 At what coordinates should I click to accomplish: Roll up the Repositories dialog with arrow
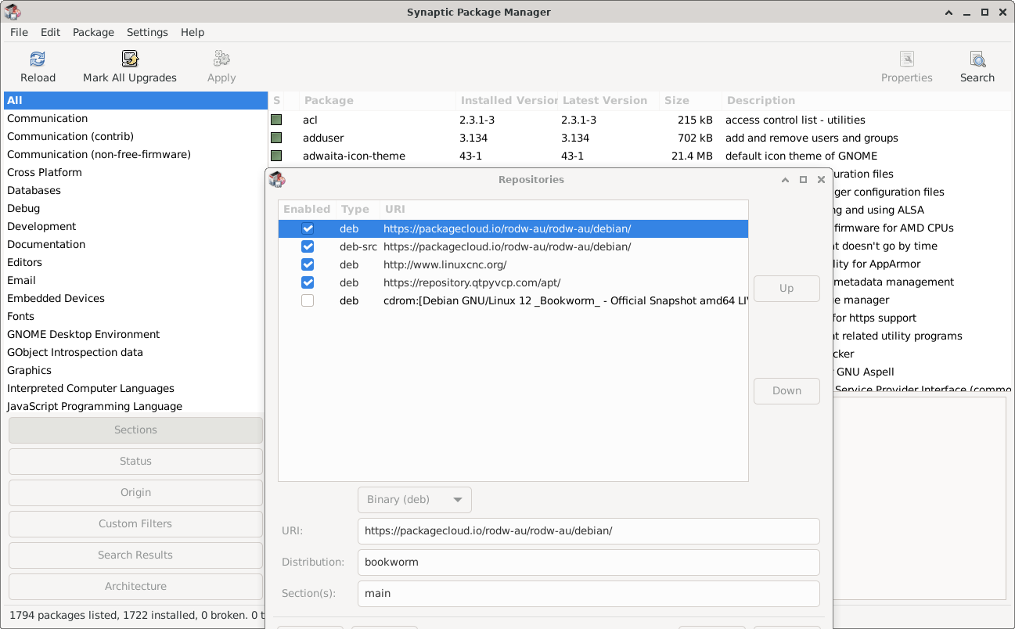785,179
